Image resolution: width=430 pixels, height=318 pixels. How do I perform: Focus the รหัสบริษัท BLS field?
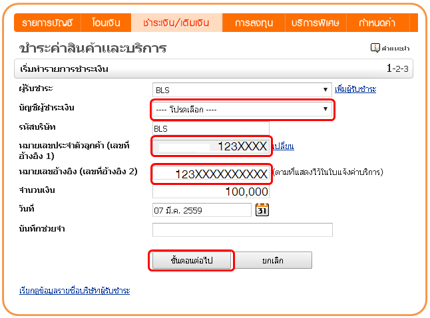pos(210,128)
